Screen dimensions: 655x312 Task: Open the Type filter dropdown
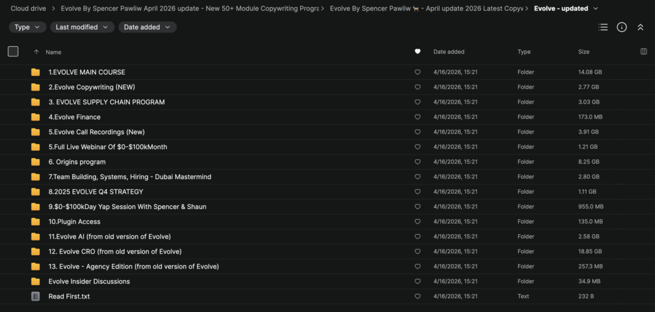pos(28,27)
